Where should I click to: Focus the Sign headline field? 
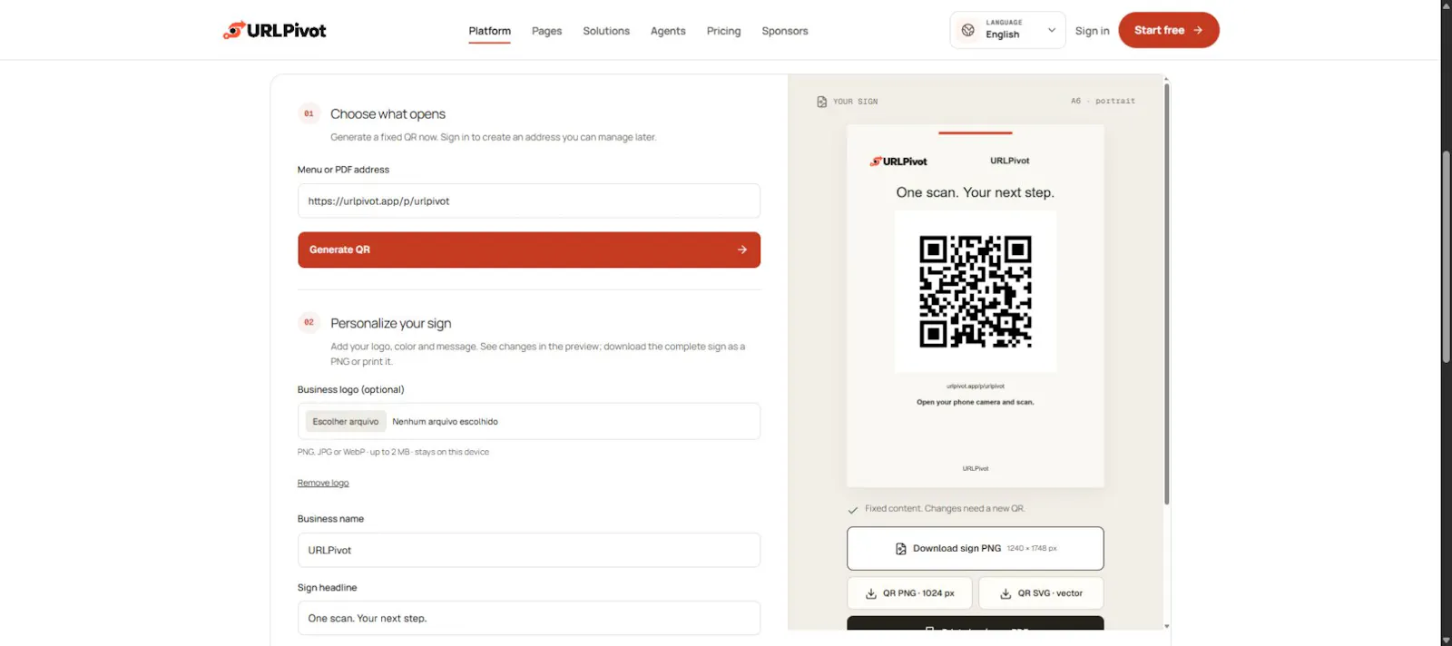[529, 619]
